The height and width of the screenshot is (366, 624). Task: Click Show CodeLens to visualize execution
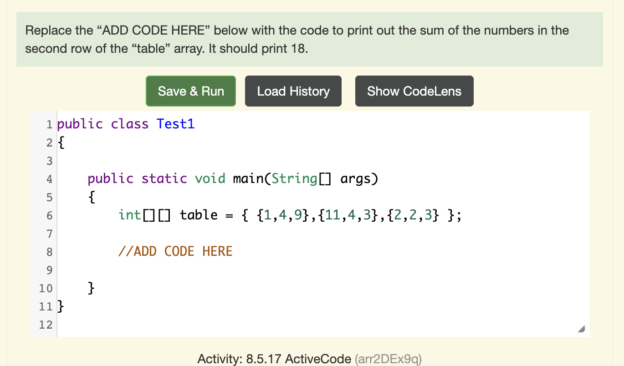point(414,91)
